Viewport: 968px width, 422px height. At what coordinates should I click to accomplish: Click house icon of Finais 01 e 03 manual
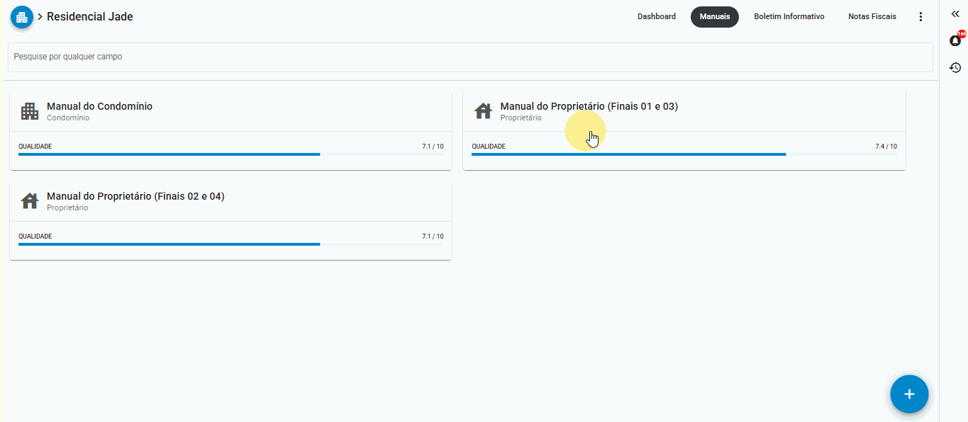(483, 111)
